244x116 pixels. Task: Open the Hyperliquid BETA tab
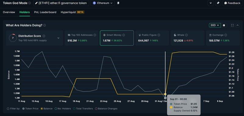(x=73, y=12)
